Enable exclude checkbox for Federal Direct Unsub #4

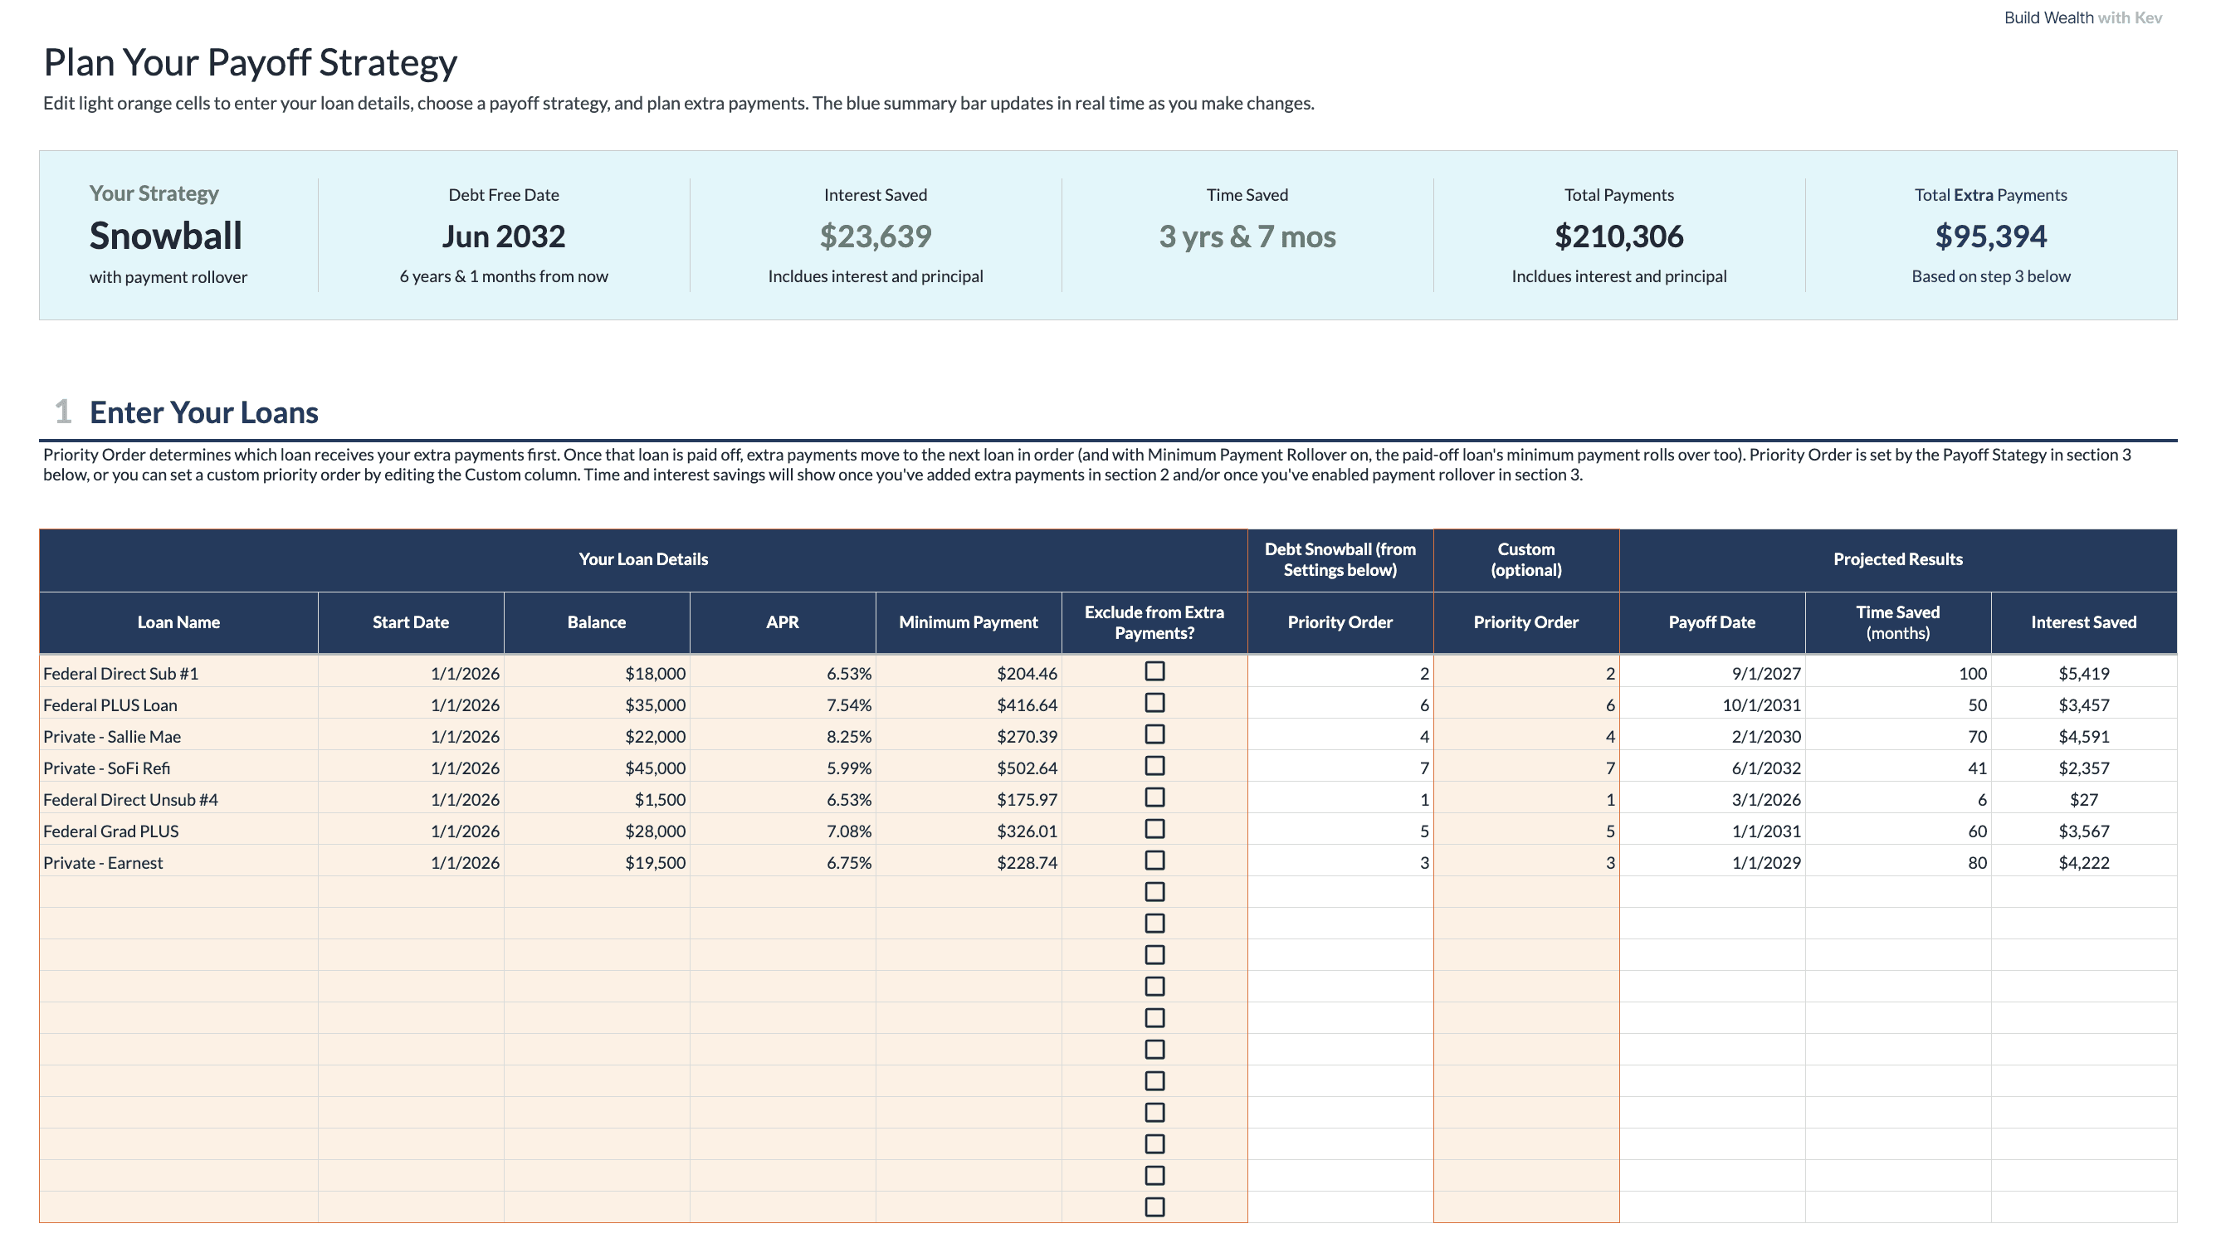[1154, 798]
